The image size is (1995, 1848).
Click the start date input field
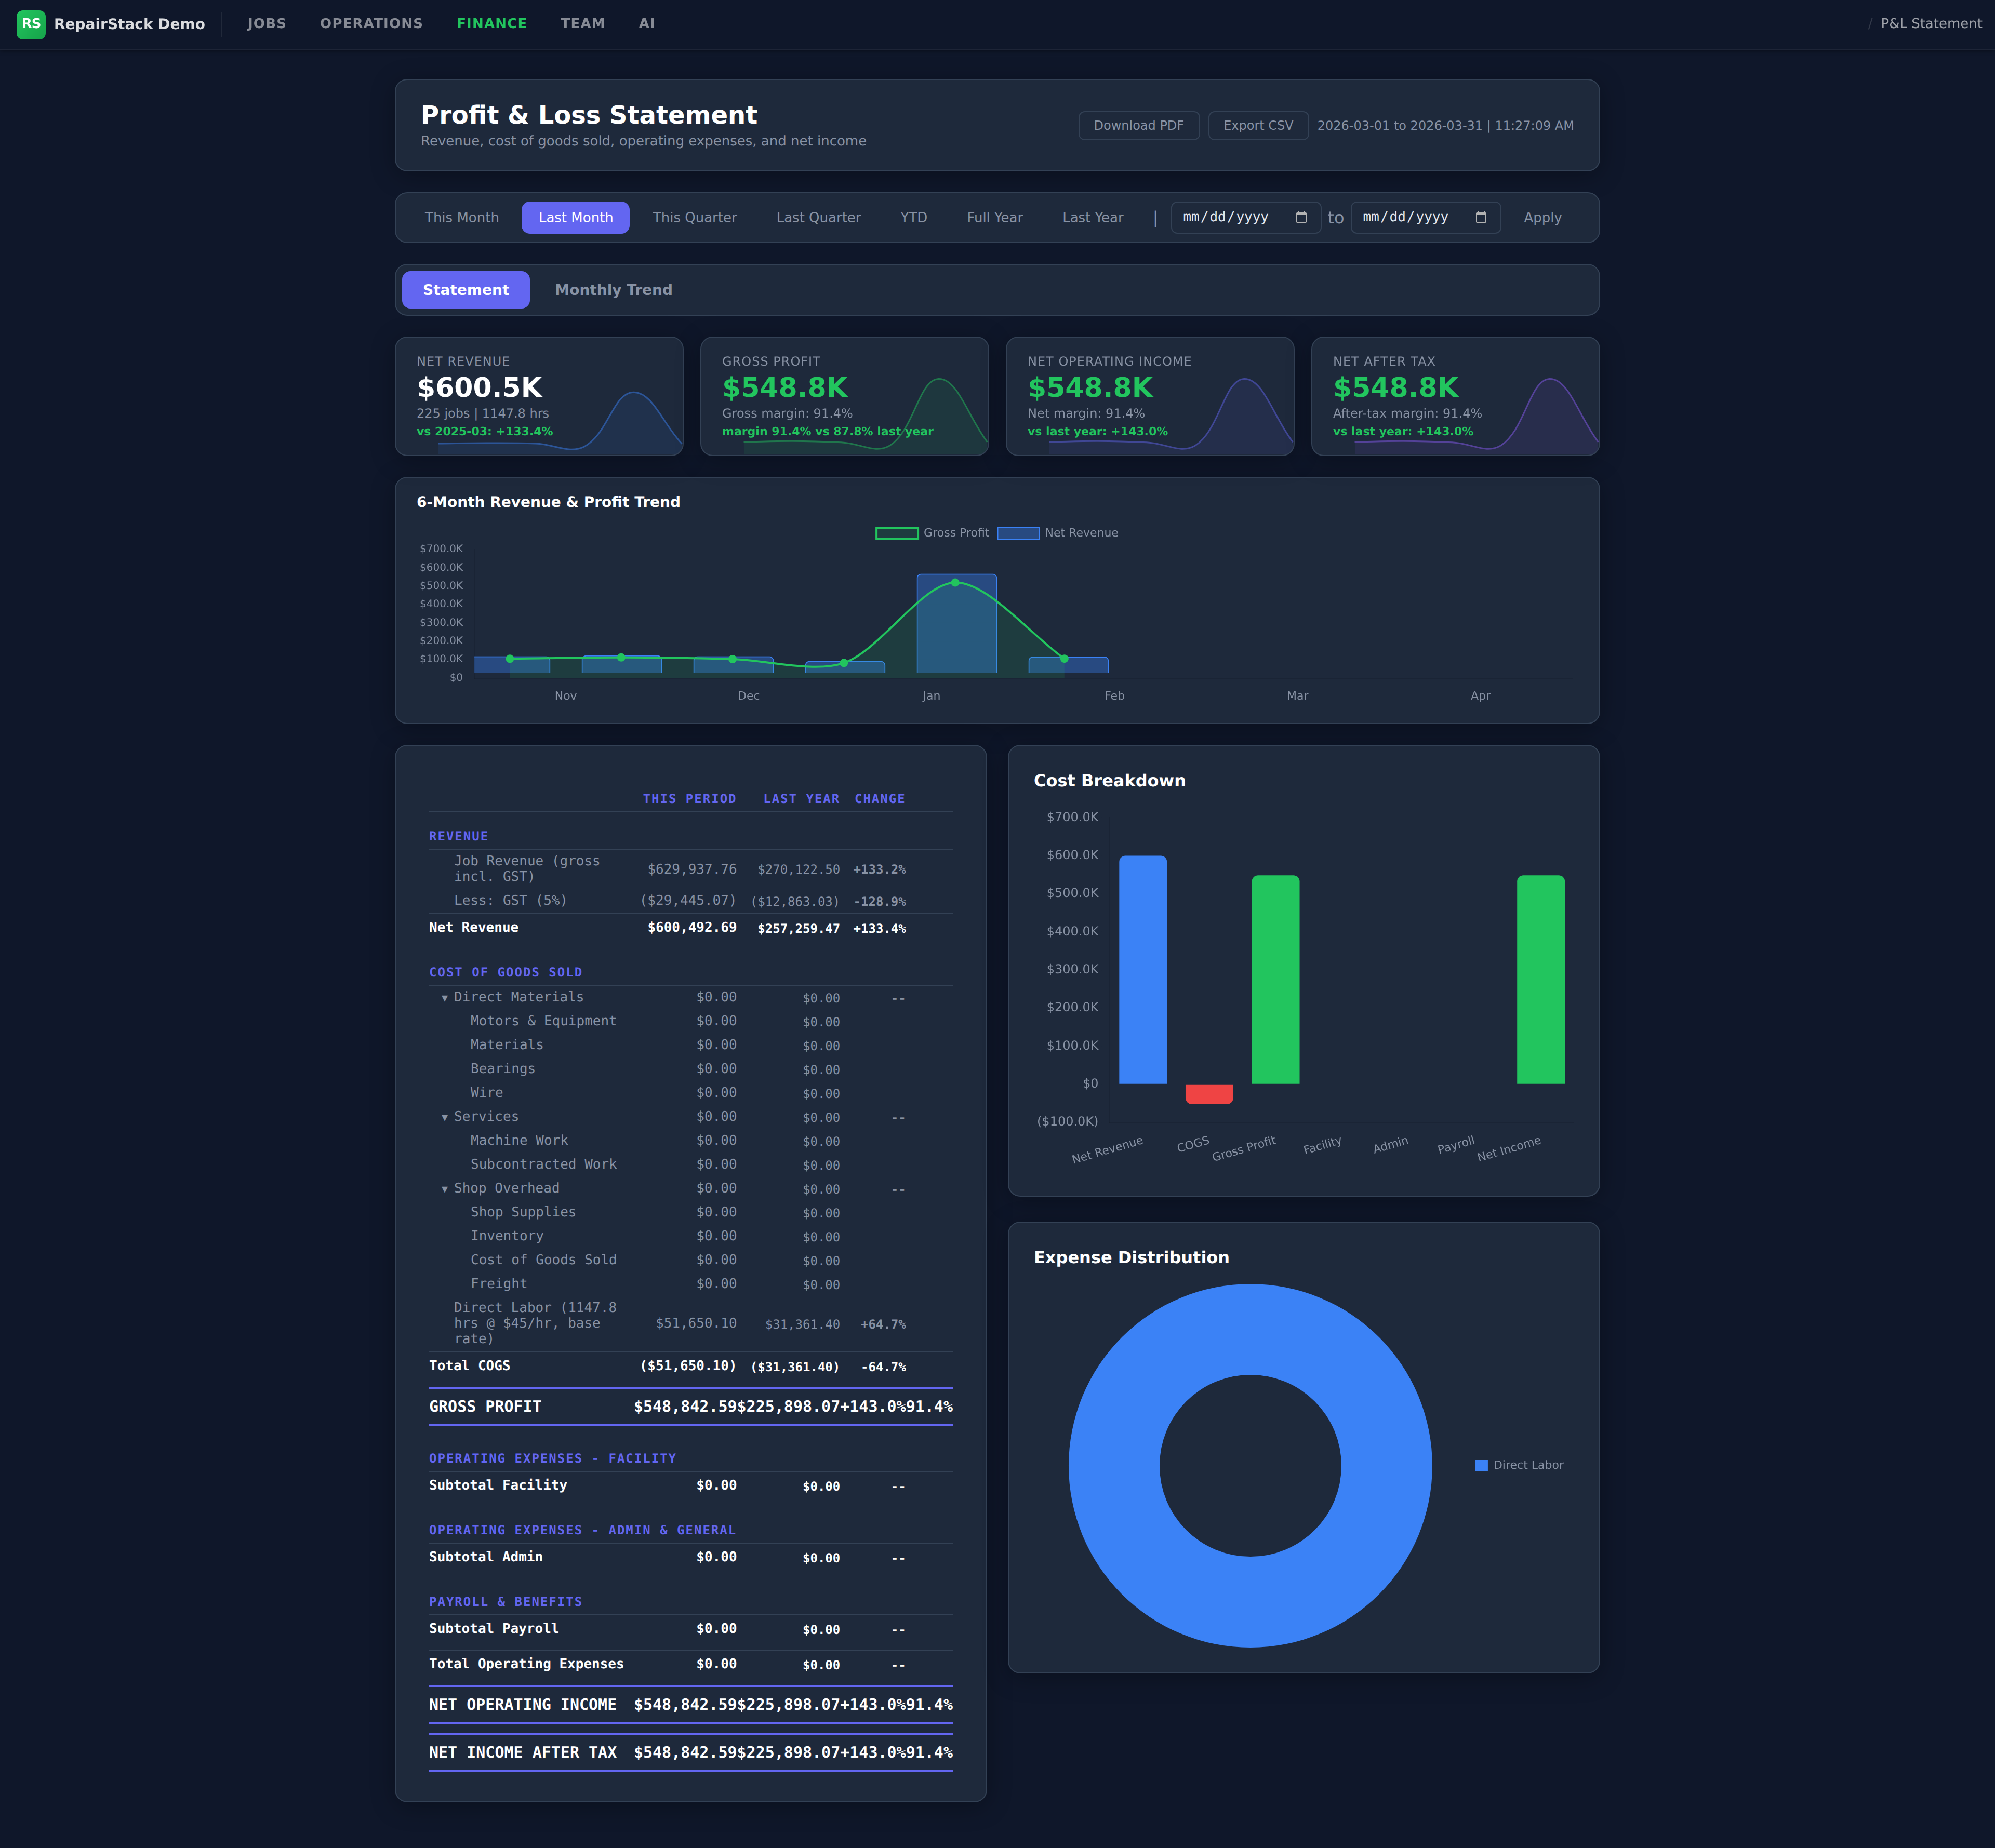(x=1230, y=217)
